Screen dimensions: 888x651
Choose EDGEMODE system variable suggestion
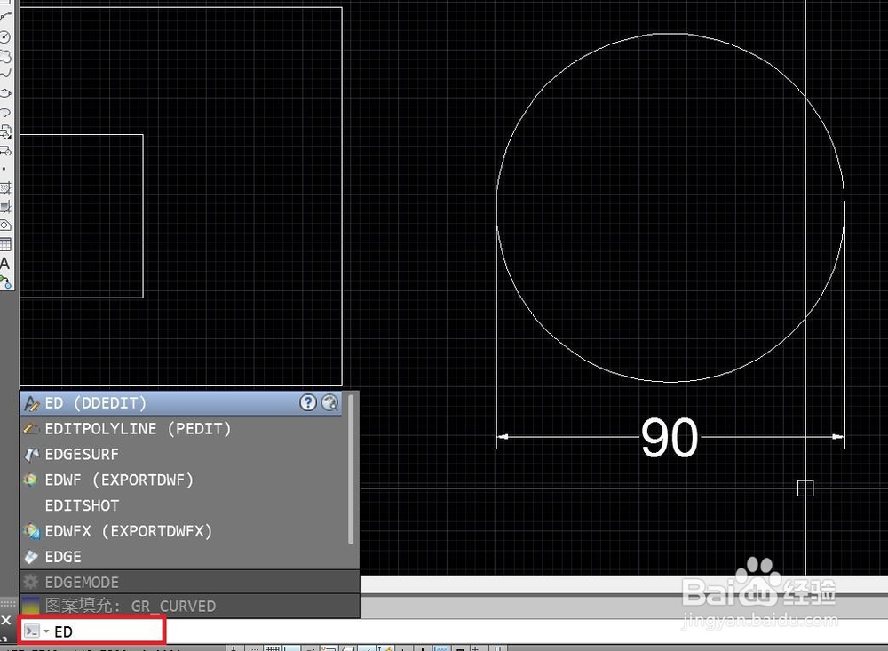tap(190, 582)
